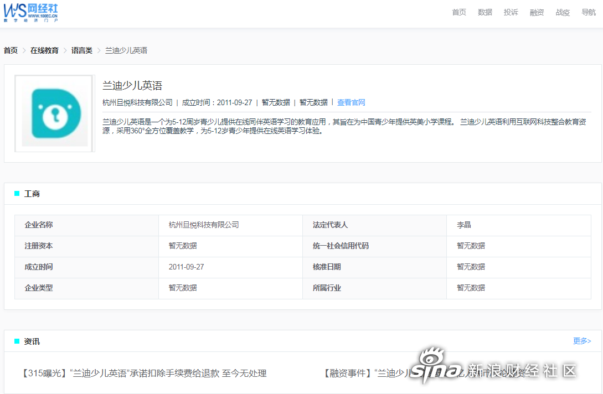Open the 【315曝光】 refund news article
The image size is (603, 394).
[x=143, y=373]
